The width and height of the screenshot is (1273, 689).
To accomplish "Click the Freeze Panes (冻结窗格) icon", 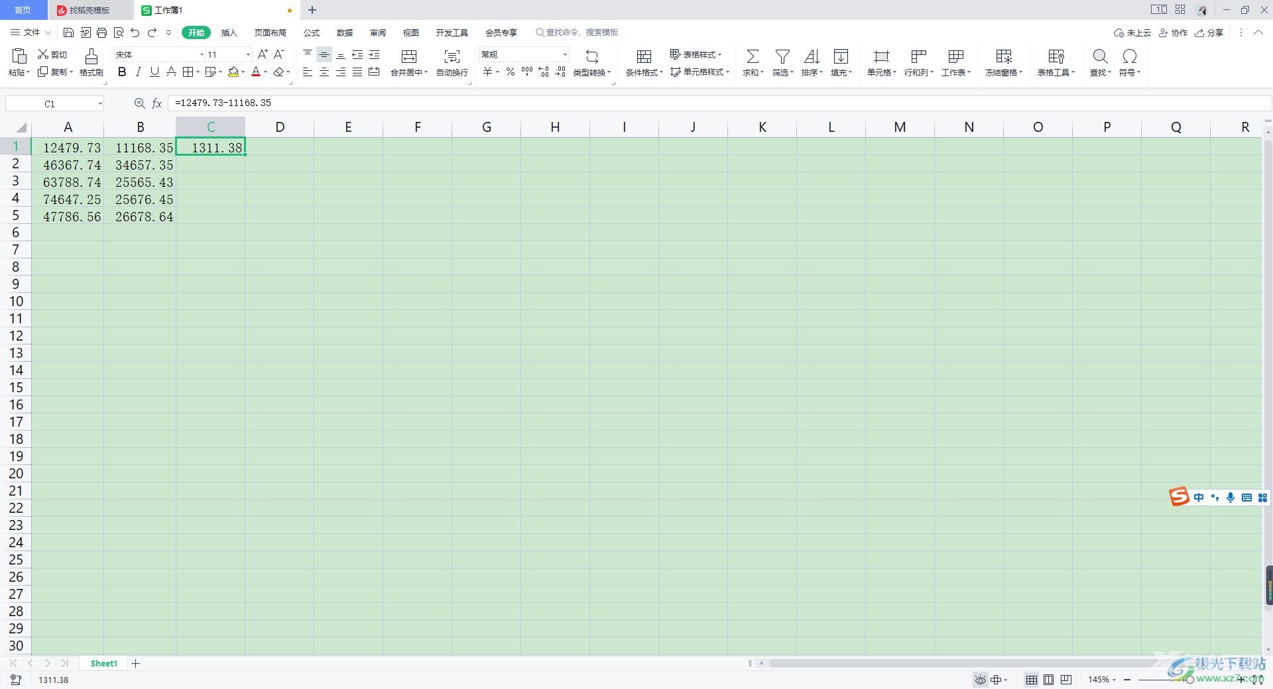I will pos(1004,56).
